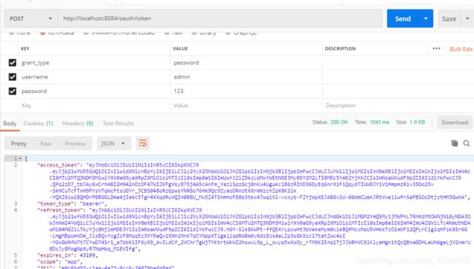Send the request

click(403, 19)
